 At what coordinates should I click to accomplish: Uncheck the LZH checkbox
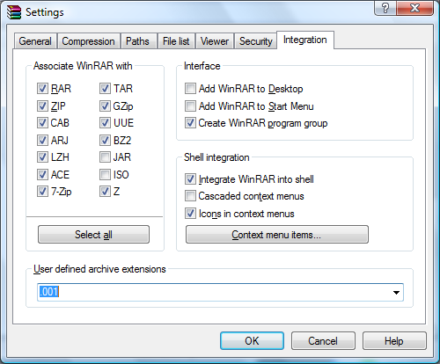point(42,157)
